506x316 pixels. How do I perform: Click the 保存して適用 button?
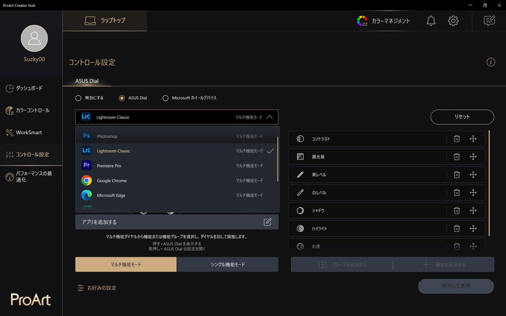(455, 286)
